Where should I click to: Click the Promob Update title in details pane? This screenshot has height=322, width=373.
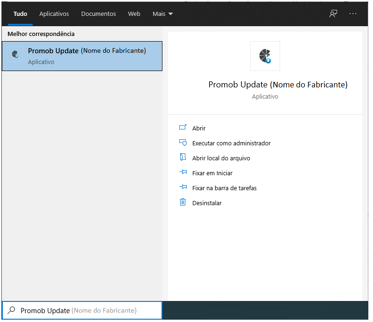click(278, 85)
